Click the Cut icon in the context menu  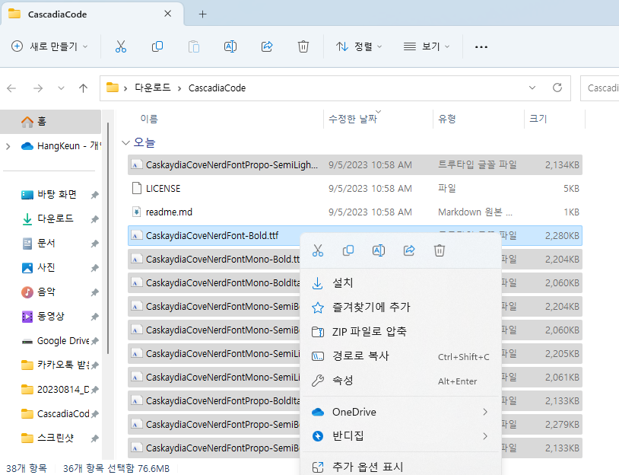pyautogui.click(x=318, y=250)
